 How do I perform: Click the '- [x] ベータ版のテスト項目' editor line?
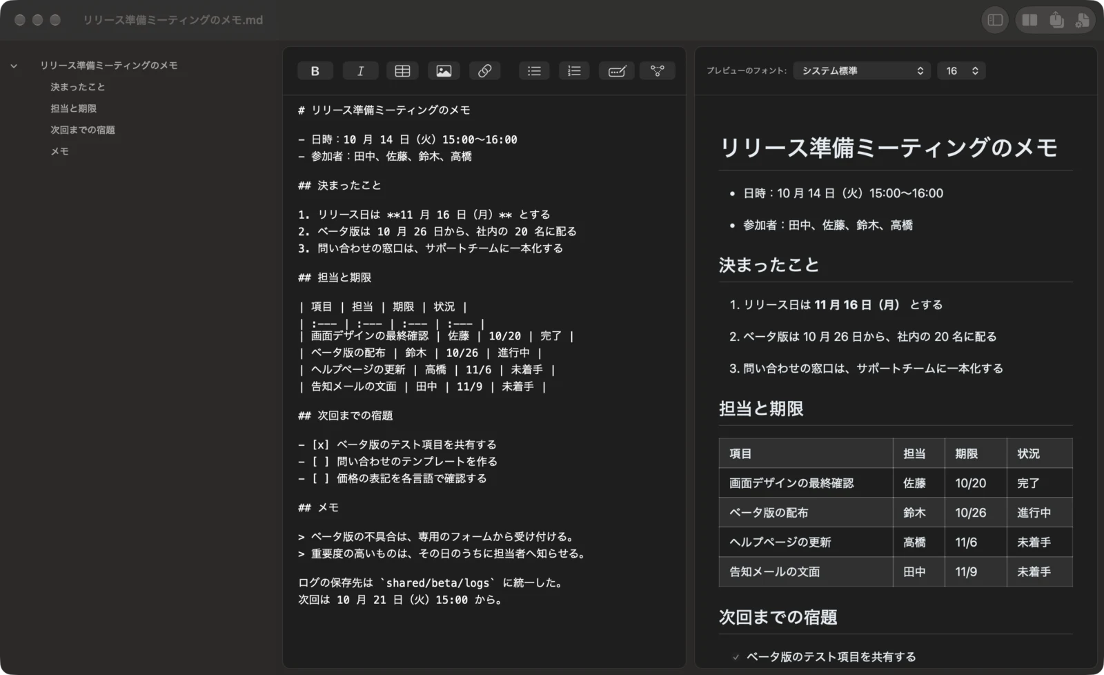397,444
